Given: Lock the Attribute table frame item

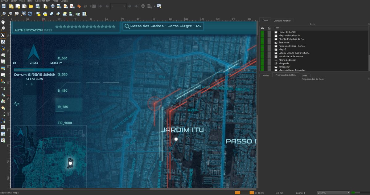Looking at the screenshot, I should [x=269, y=56].
